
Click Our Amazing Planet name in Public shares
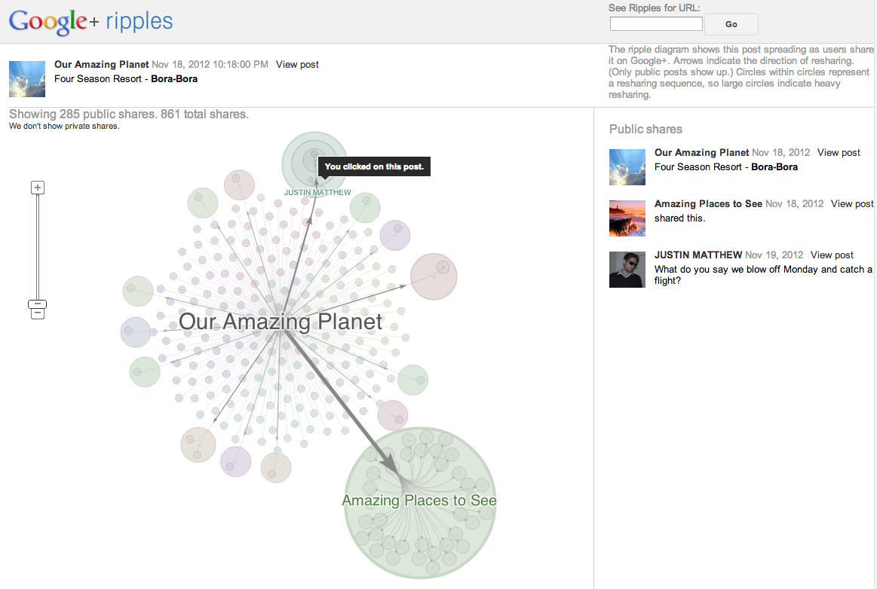click(x=701, y=153)
